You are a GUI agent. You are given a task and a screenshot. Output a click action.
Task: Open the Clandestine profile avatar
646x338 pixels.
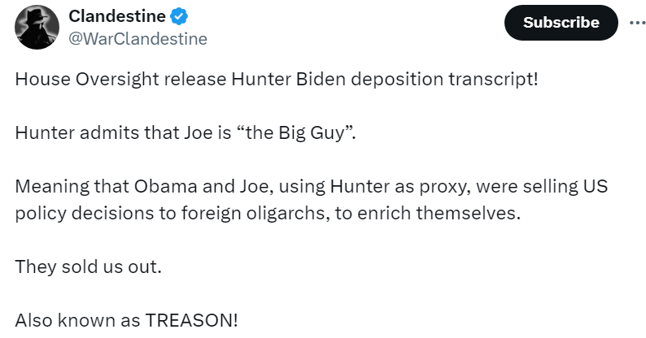[x=37, y=27]
